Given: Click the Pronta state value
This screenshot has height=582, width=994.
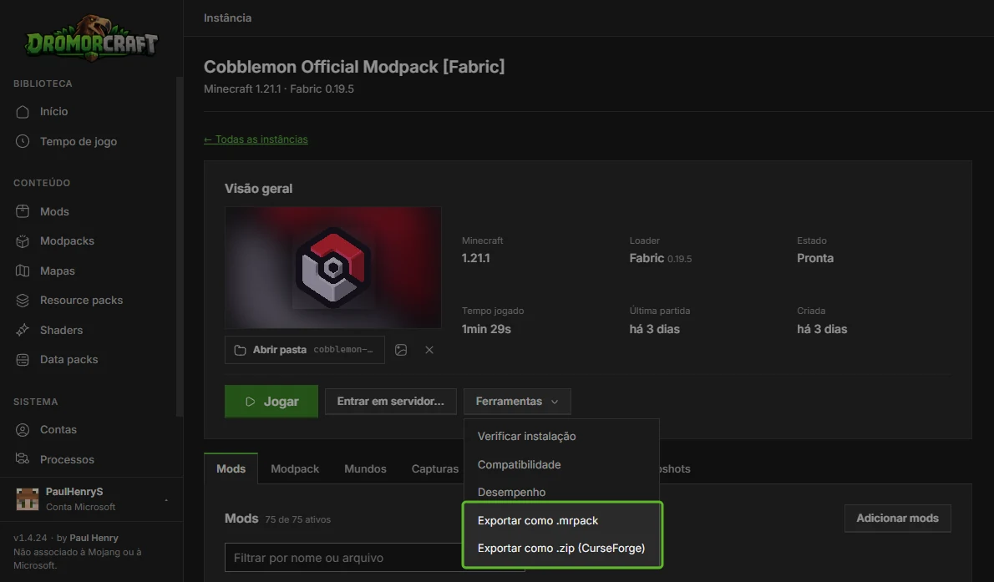Looking at the screenshot, I should (x=815, y=258).
